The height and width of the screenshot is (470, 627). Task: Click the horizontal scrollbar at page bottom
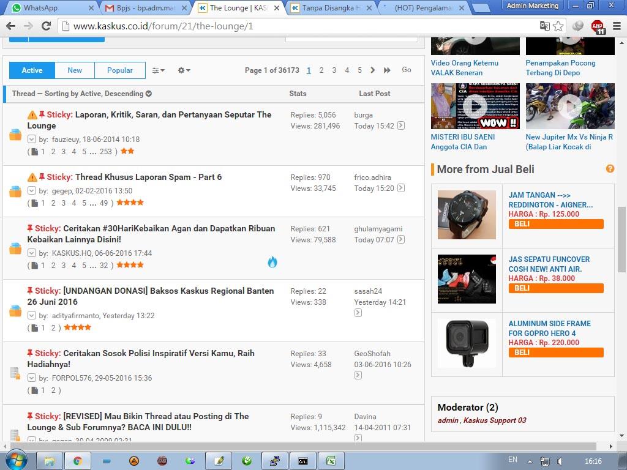303,446
